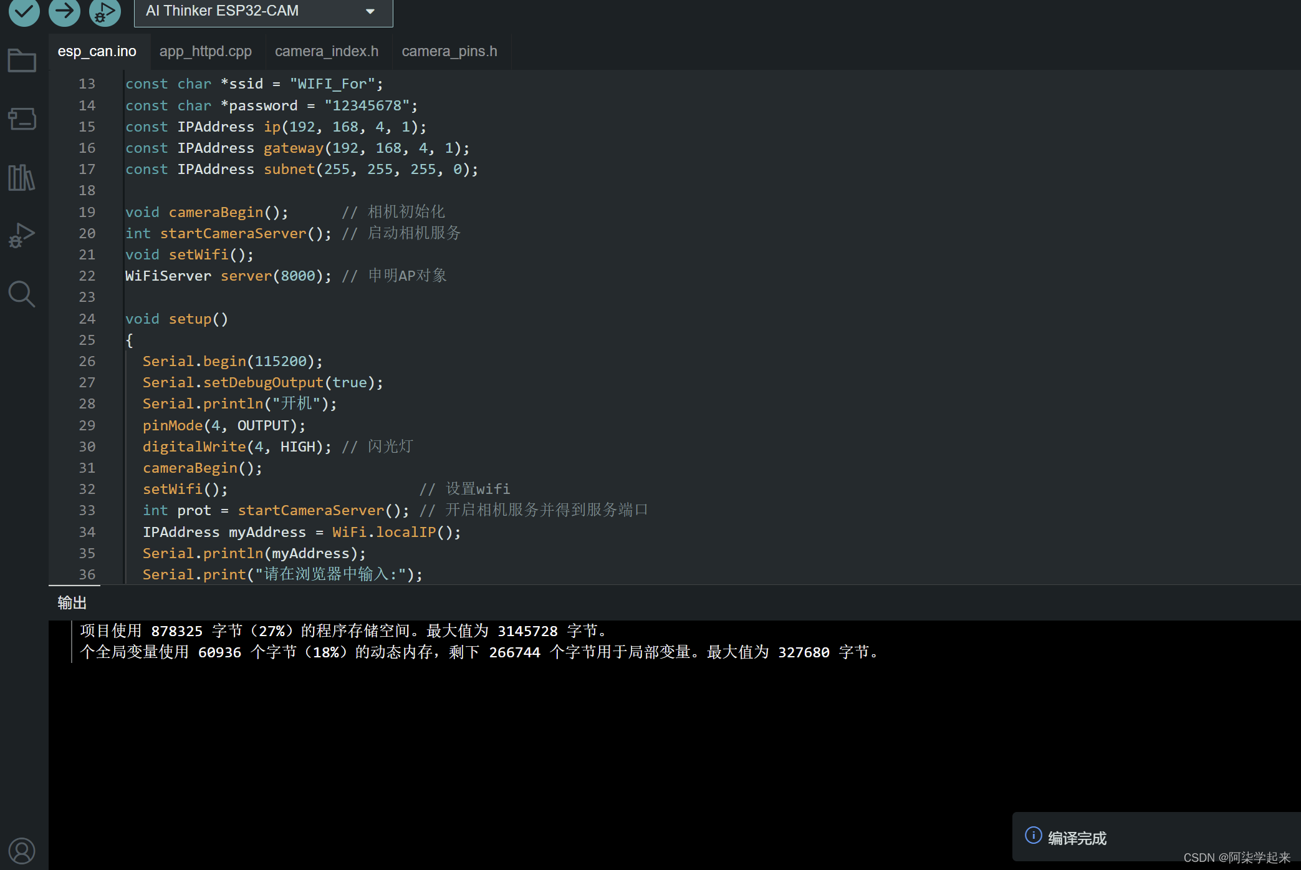
Task: Click the Upload arrow button
Action: click(x=64, y=11)
